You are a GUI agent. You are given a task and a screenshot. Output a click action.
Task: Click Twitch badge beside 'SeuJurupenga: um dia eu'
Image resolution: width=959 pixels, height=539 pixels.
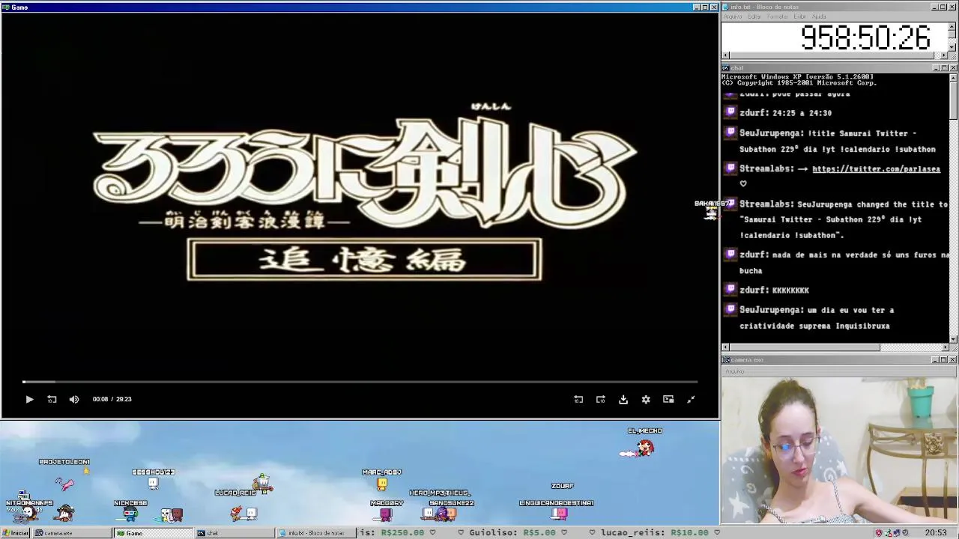point(731,310)
